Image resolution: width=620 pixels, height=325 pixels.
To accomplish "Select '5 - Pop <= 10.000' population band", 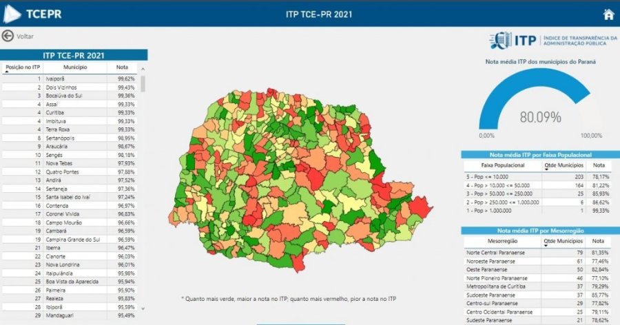I will click(x=538, y=177).
